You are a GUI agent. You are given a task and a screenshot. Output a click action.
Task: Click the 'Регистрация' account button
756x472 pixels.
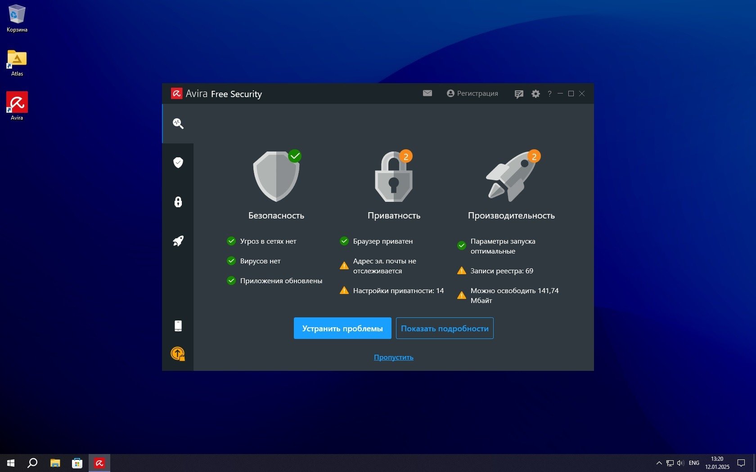(472, 93)
